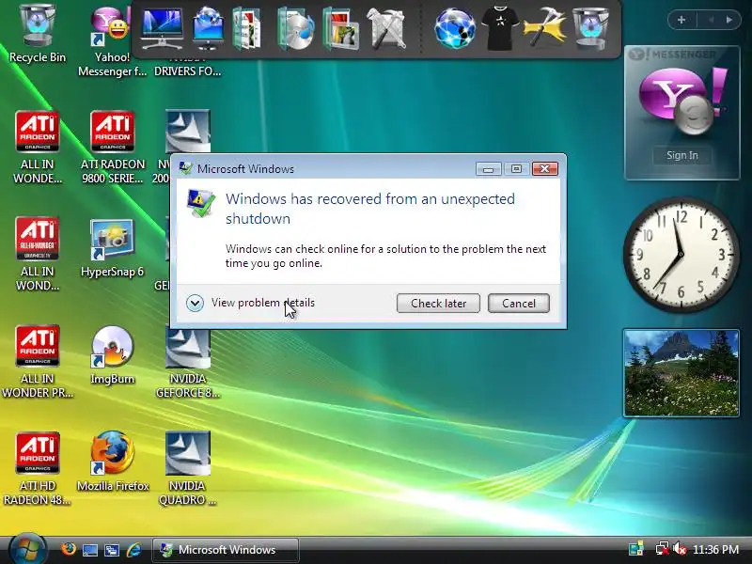Open Yahoo! Messenger desktop shortcut
The height and width of the screenshot is (564, 752).
pos(111,40)
